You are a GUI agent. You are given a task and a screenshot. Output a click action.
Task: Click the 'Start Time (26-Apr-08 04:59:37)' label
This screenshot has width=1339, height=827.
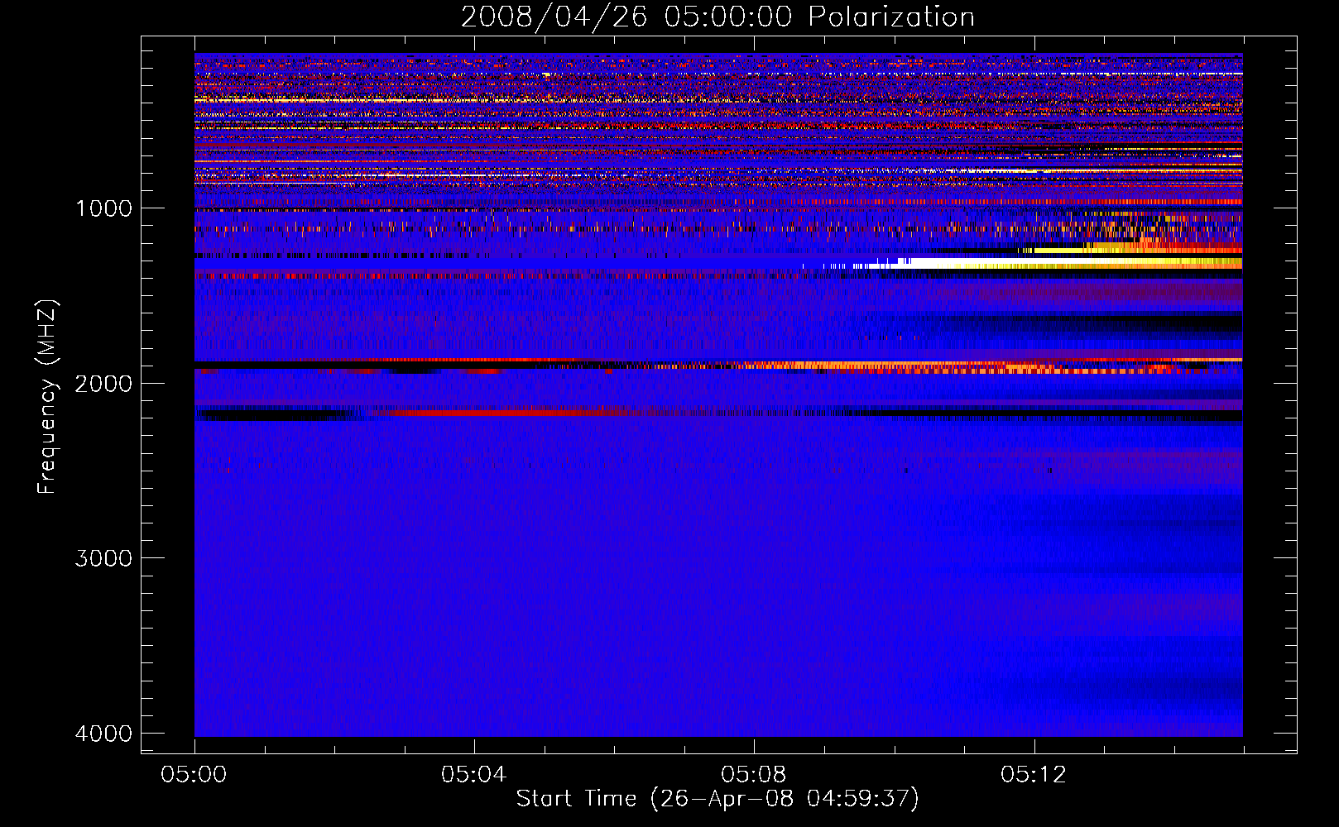tap(717, 799)
